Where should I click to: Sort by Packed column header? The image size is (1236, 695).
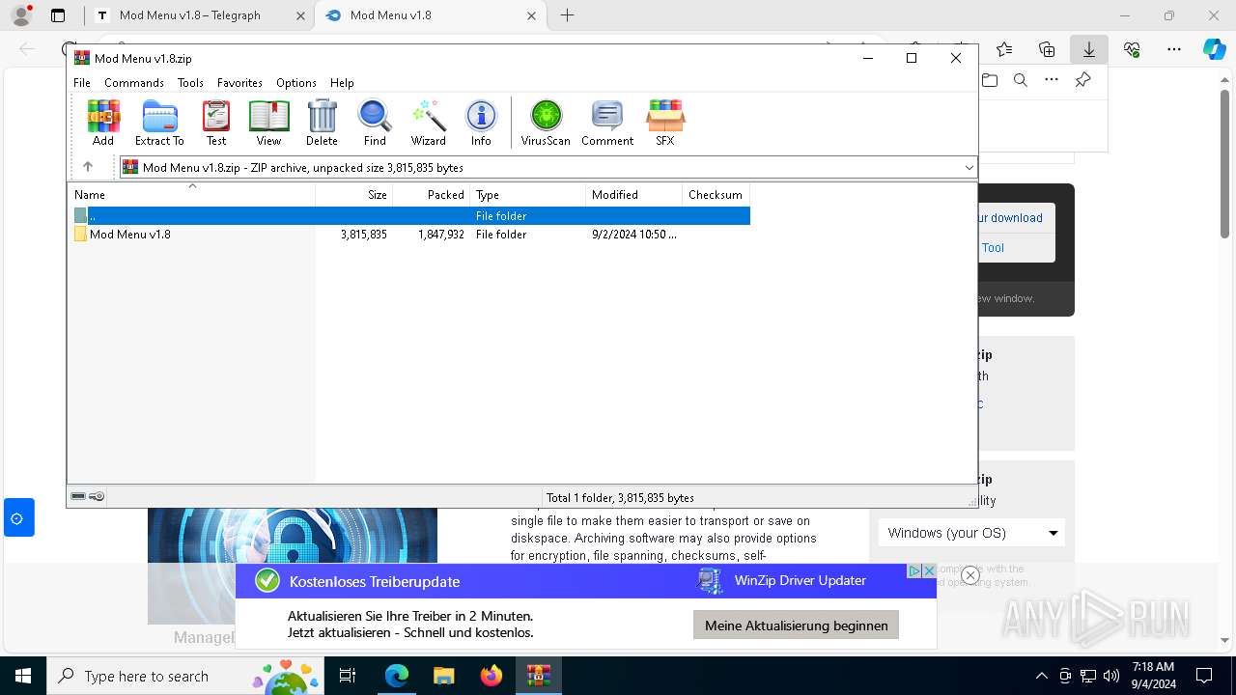tap(432, 195)
